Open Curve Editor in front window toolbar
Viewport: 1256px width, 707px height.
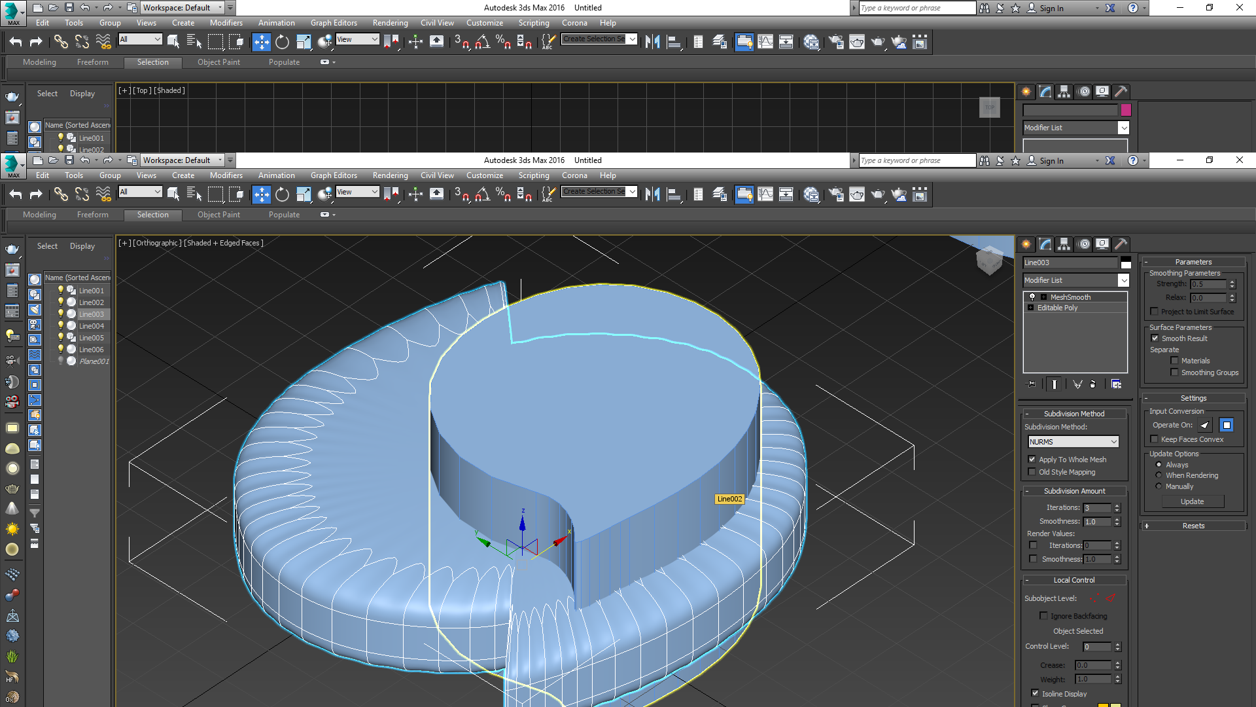[x=765, y=194]
